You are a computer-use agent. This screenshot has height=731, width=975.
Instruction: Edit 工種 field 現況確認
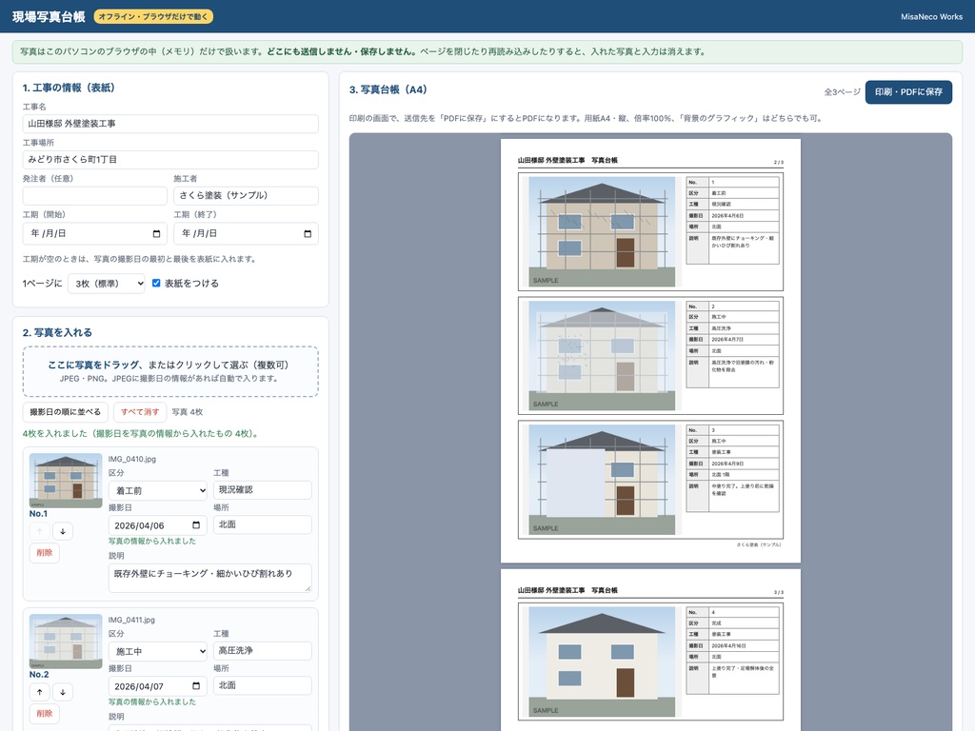tap(263, 490)
